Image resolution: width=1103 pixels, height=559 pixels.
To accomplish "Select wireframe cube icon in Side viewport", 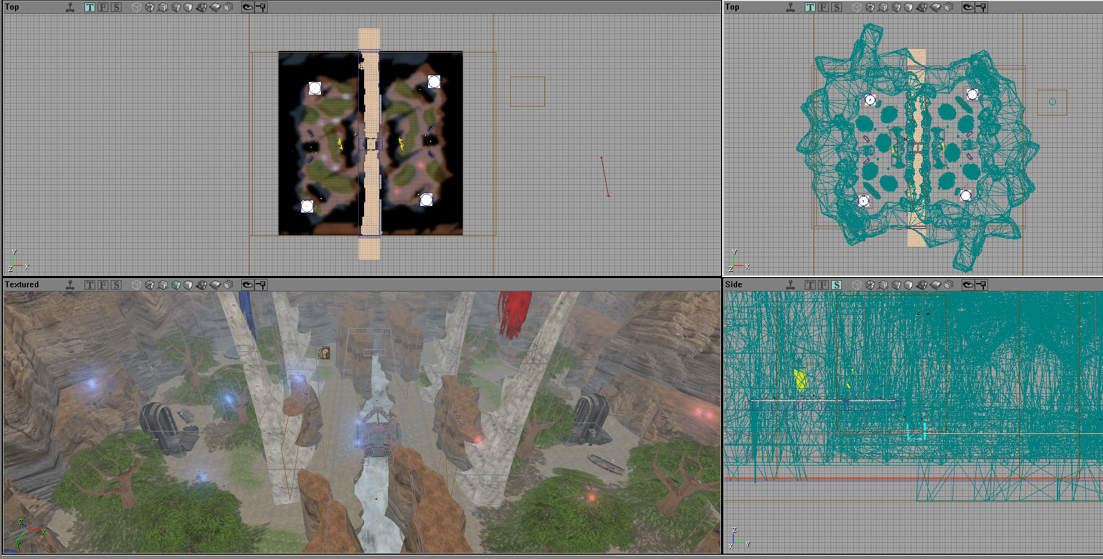I will (857, 285).
